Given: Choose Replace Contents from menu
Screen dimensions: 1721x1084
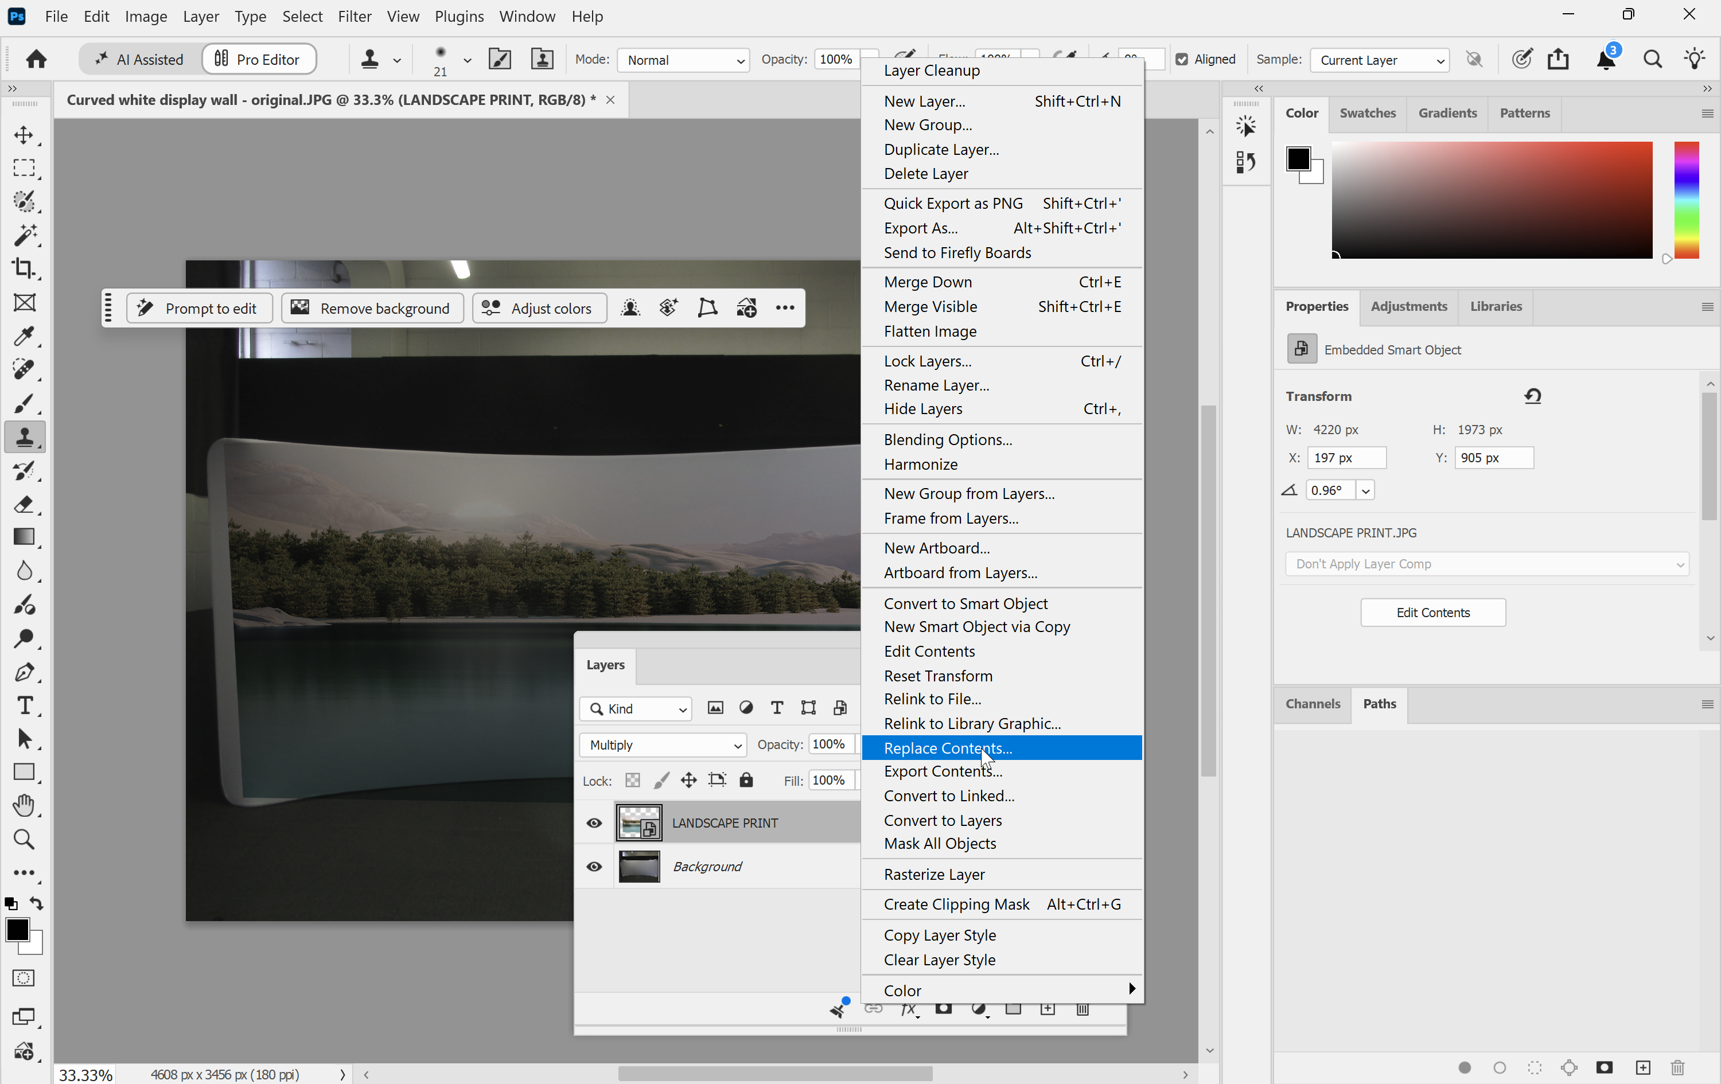Looking at the screenshot, I should (1002, 747).
